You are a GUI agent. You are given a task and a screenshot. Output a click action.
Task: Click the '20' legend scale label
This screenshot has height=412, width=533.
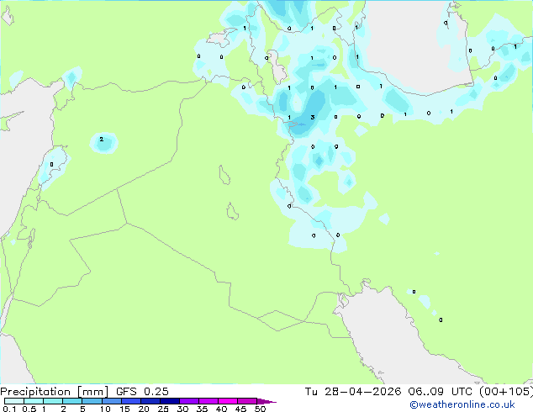coord(144,409)
